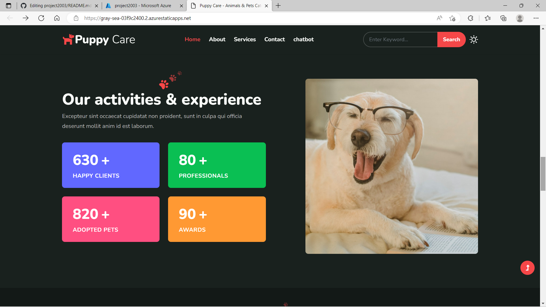Open Collections in the browser toolbar
The height and width of the screenshot is (307, 546).
504,18
